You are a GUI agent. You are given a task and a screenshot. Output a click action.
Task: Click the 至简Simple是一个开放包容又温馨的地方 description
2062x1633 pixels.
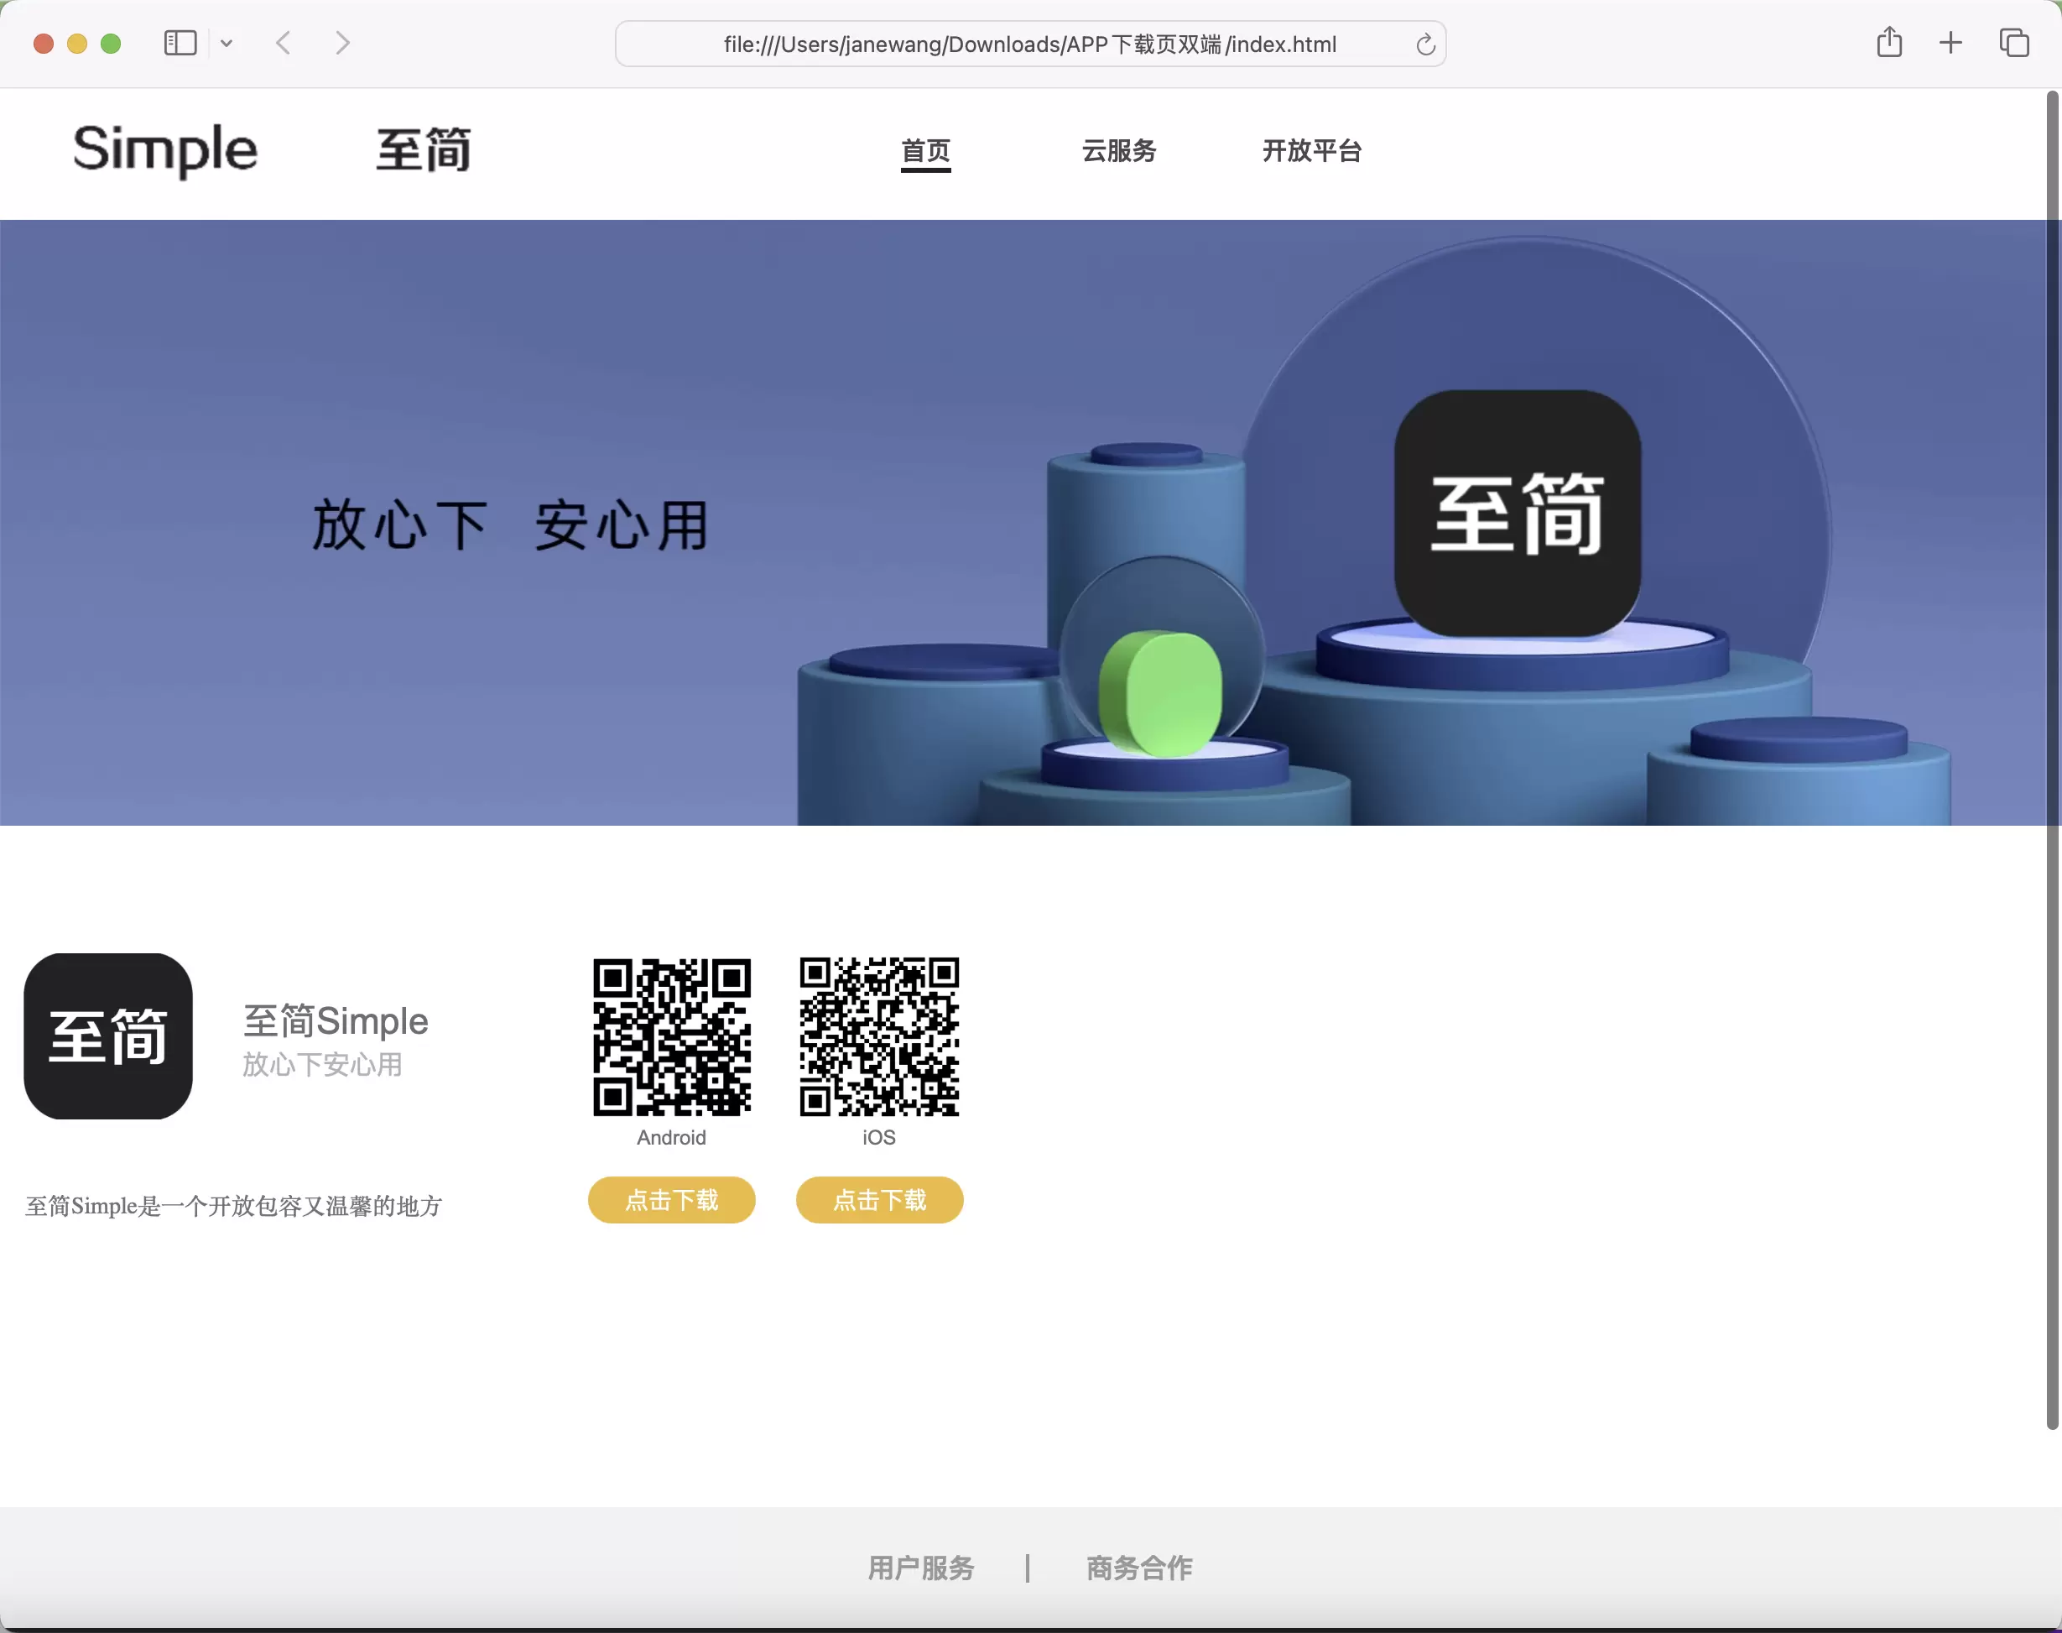(234, 1207)
